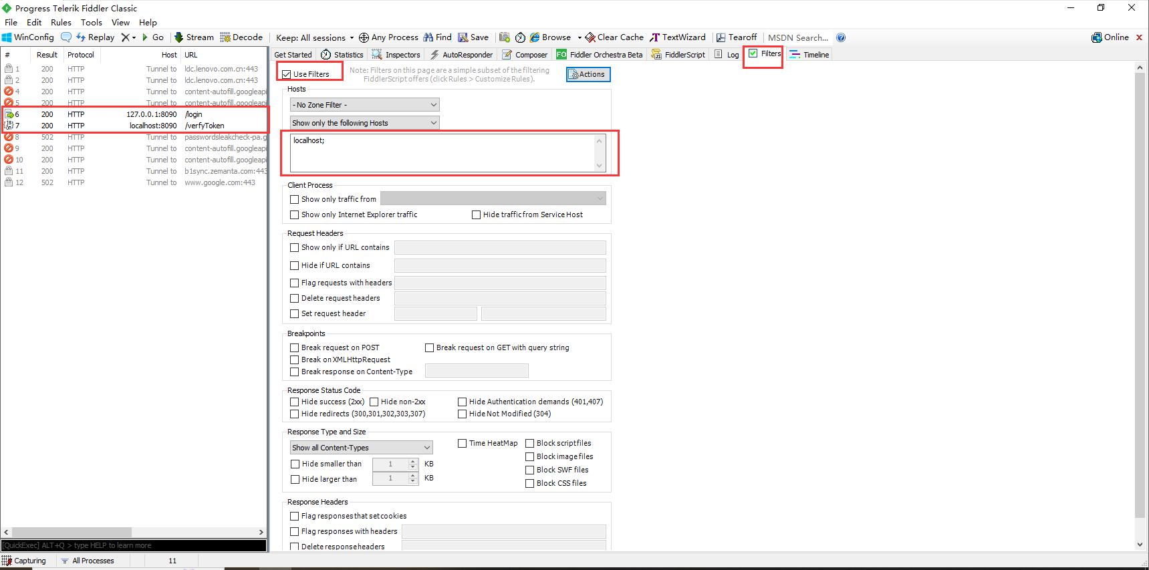Click the Filters panel vertical scrollbar
Viewport: 1149px width, 570px height.
[x=1140, y=295]
